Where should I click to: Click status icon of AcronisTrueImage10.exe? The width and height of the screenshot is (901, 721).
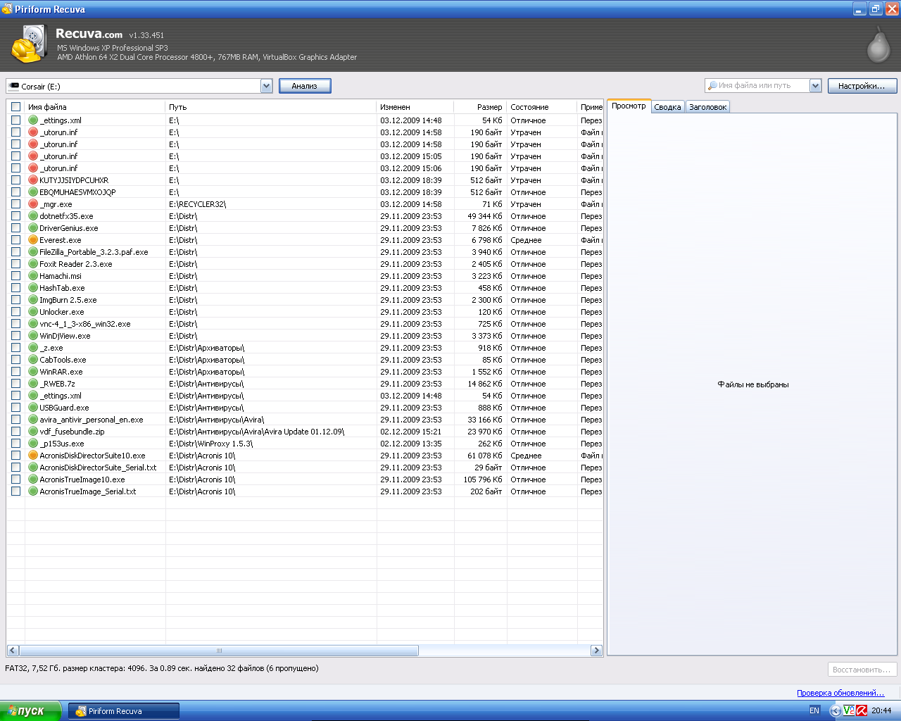pos(33,479)
